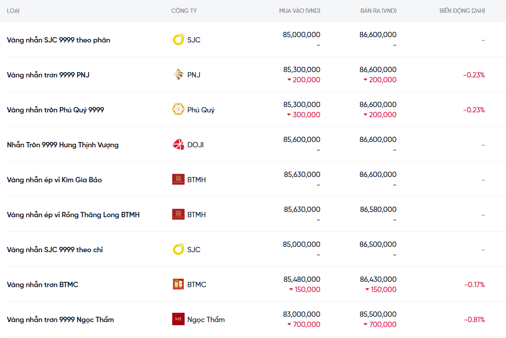The image size is (506, 338).
Task: Click the CÔNG TY column header
Action: coord(184,11)
